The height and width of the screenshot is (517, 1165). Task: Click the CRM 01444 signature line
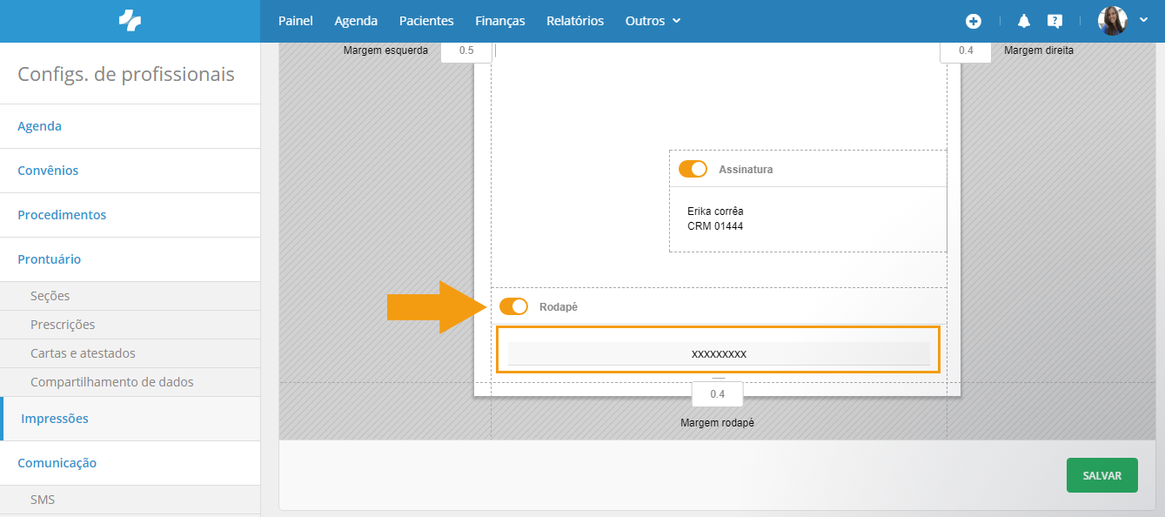(x=715, y=226)
